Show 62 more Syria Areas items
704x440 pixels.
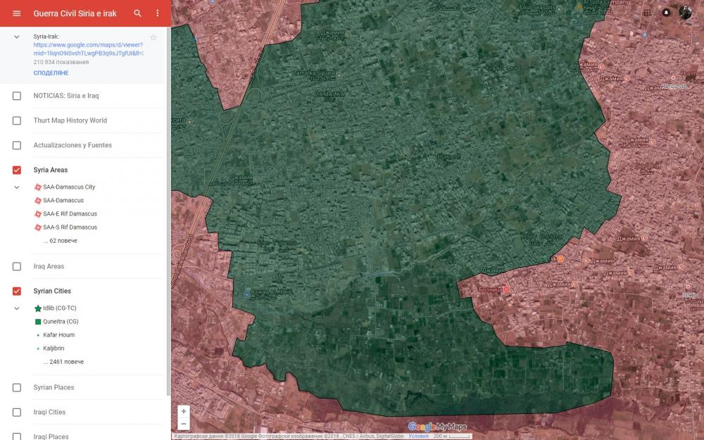click(60, 241)
